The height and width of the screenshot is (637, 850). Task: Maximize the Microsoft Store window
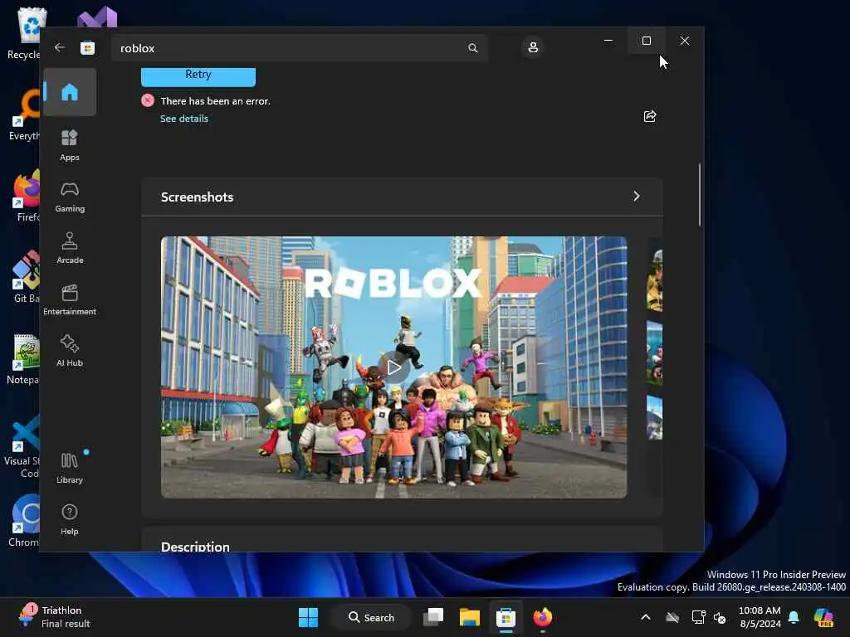pyautogui.click(x=646, y=41)
